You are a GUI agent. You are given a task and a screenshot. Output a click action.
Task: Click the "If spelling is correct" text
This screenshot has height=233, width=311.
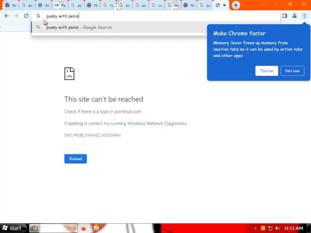coord(84,123)
